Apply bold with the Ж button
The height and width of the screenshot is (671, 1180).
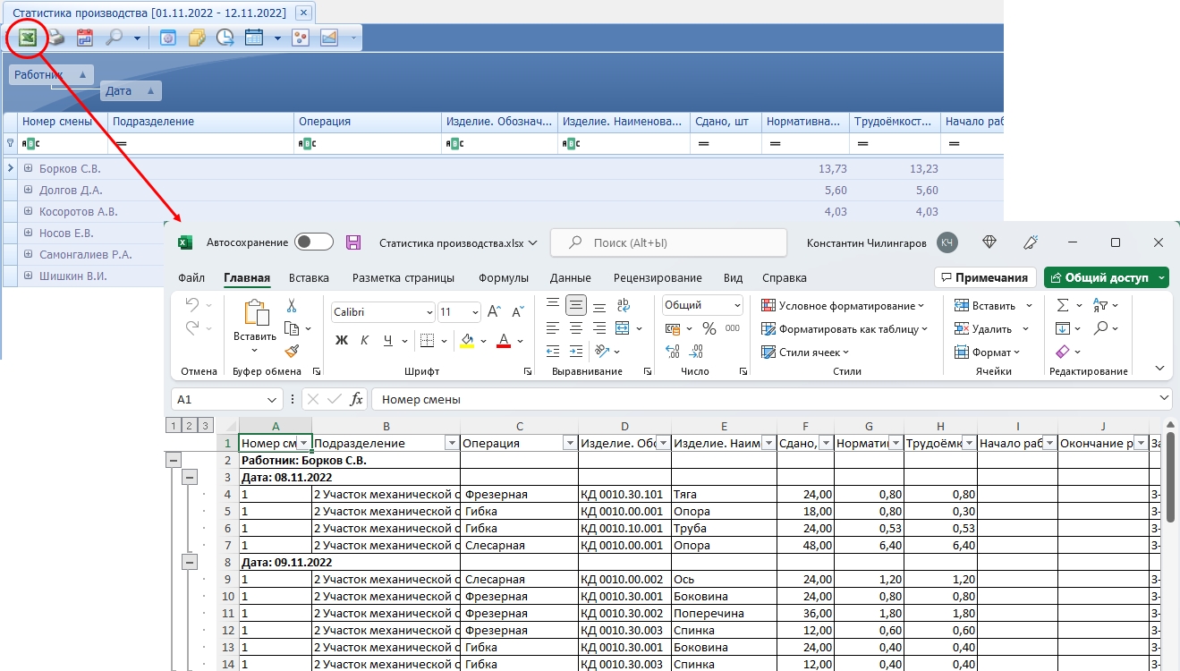341,340
